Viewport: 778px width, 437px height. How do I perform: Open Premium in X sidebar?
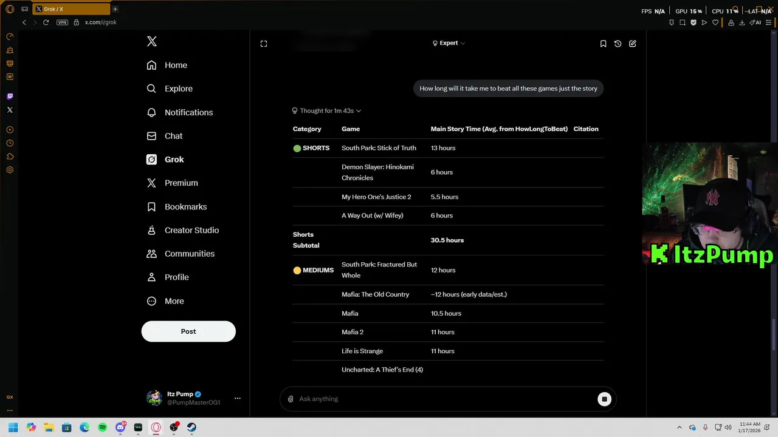pos(173,183)
